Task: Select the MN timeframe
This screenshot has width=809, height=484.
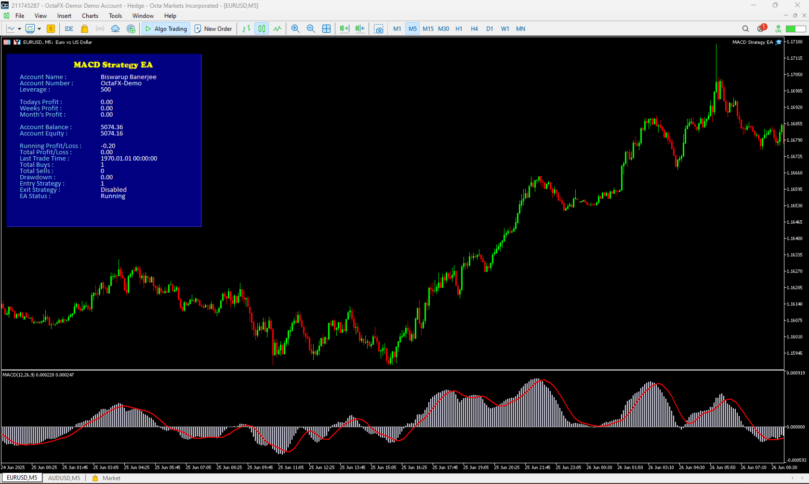Action: pyautogui.click(x=520, y=29)
